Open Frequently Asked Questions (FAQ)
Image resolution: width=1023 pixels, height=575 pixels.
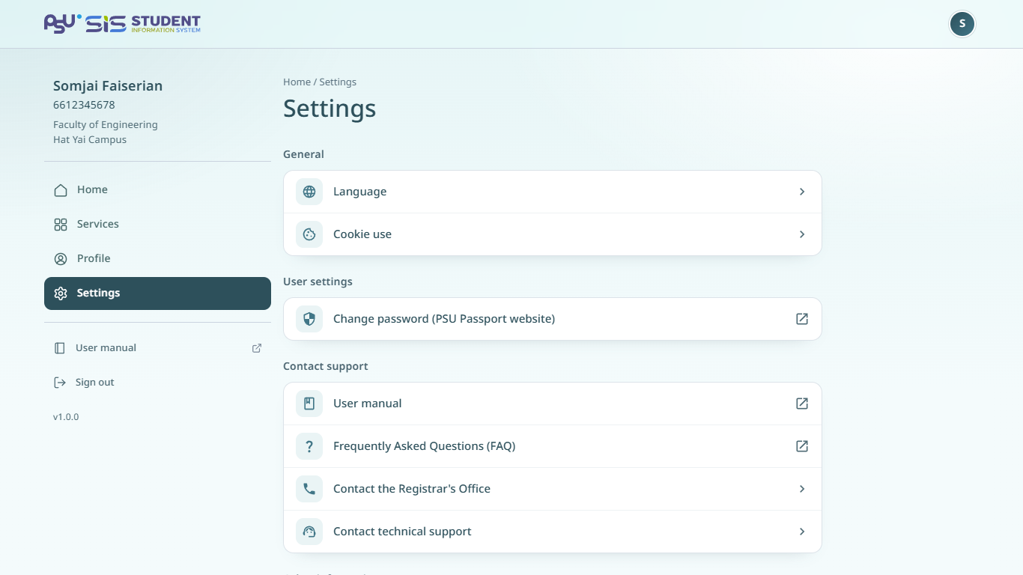[553, 446]
